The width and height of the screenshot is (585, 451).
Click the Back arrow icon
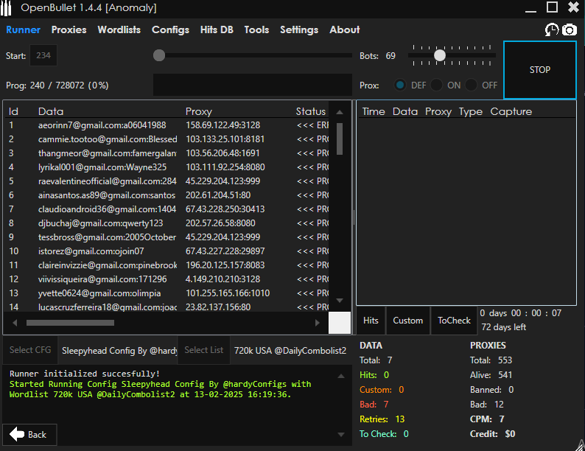17,434
